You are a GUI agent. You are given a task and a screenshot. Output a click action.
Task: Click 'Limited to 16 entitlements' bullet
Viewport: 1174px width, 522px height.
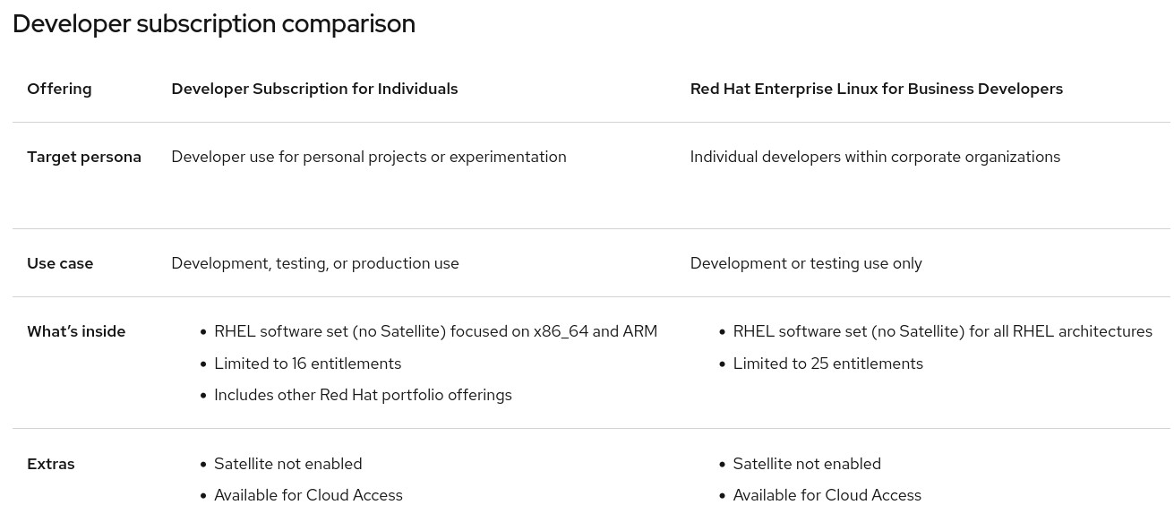307,364
